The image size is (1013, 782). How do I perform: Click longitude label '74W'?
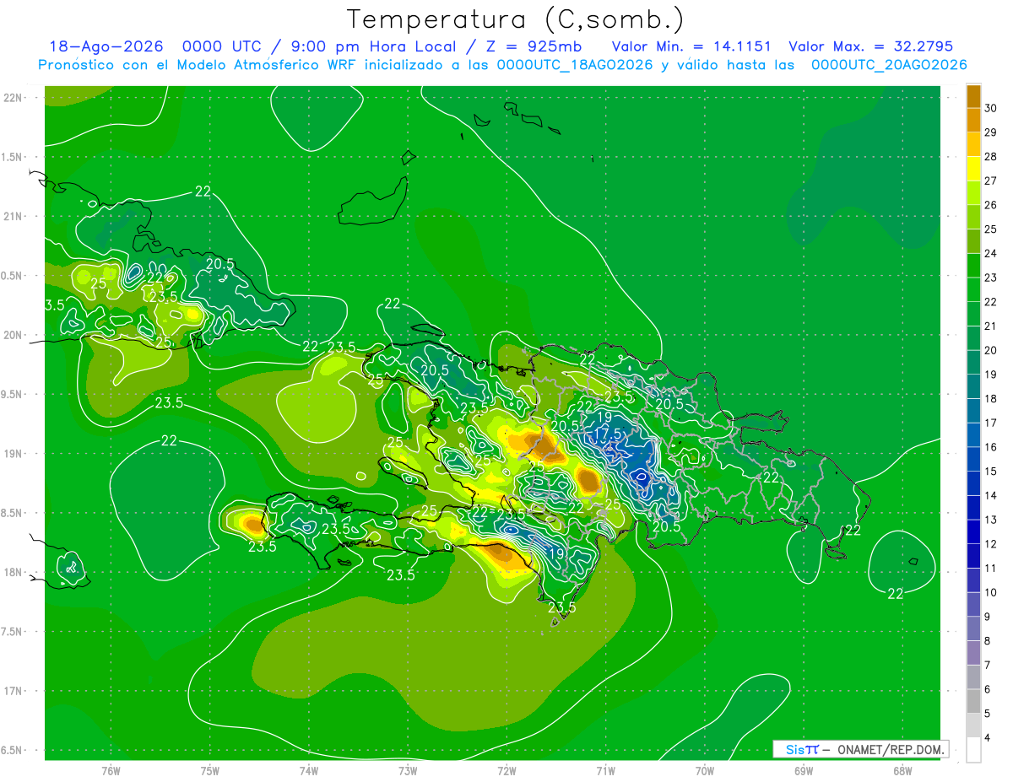point(309,771)
